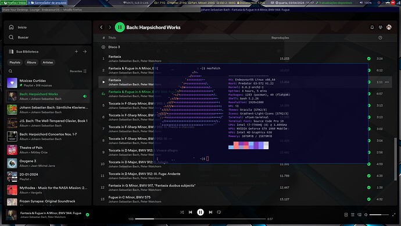Viewport: 401px width, 226px height.
Task: Collapse Sua Biblioteca using the library icon
Action: pyautogui.click(x=11, y=51)
